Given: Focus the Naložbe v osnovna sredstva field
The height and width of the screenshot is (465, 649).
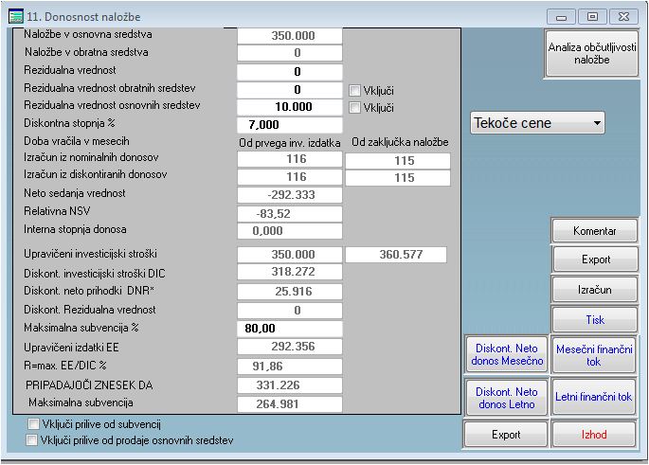Looking at the screenshot, I should pos(289,36).
